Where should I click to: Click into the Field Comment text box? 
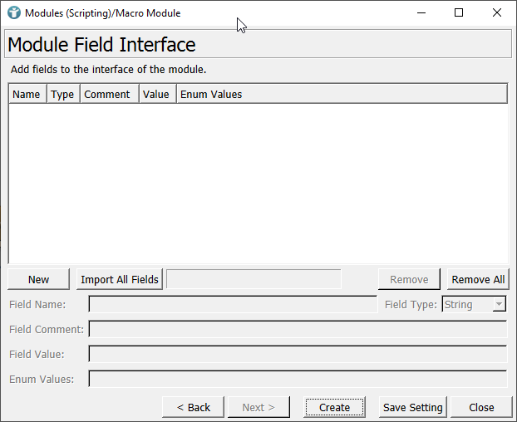[x=298, y=330]
